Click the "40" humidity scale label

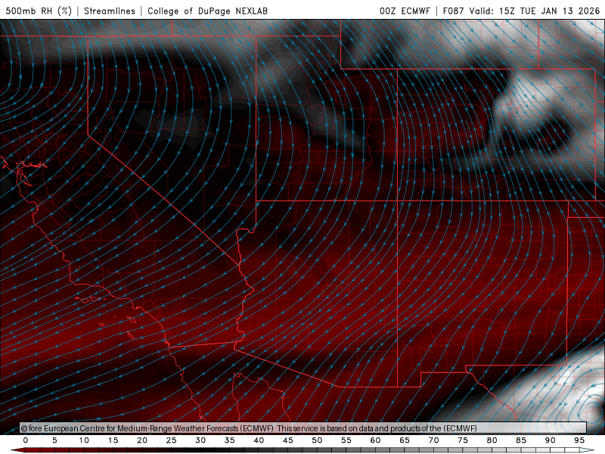[x=259, y=440]
